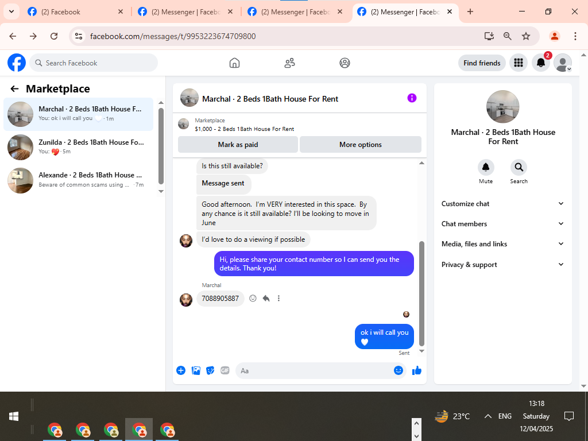Open the emoji picker in message box
This screenshot has height=441, width=588.
(x=399, y=370)
